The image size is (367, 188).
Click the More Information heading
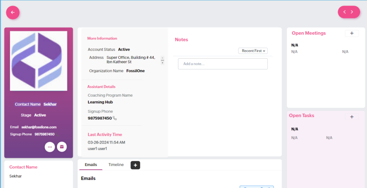tap(102, 39)
